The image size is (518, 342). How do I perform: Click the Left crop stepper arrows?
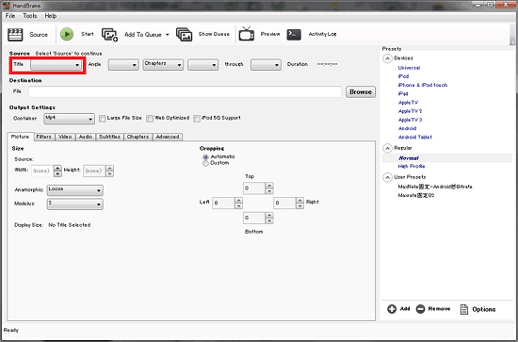[x=238, y=203]
